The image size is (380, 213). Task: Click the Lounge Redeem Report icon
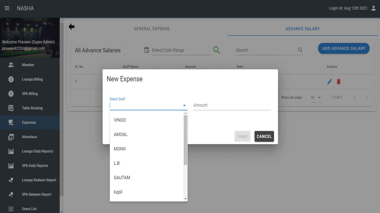tap(11, 180)
